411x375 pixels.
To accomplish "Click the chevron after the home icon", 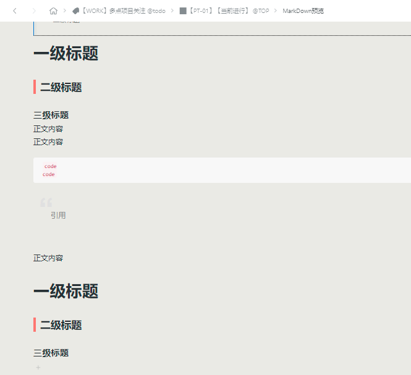I will tap(64, 11).
